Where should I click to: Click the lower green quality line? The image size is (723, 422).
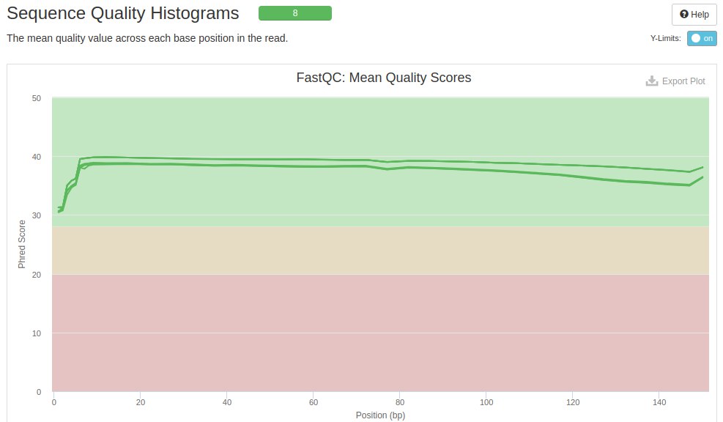coord(293,166)
